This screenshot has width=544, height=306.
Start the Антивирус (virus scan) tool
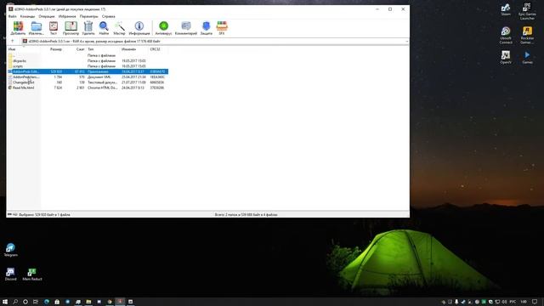[163, 28]
